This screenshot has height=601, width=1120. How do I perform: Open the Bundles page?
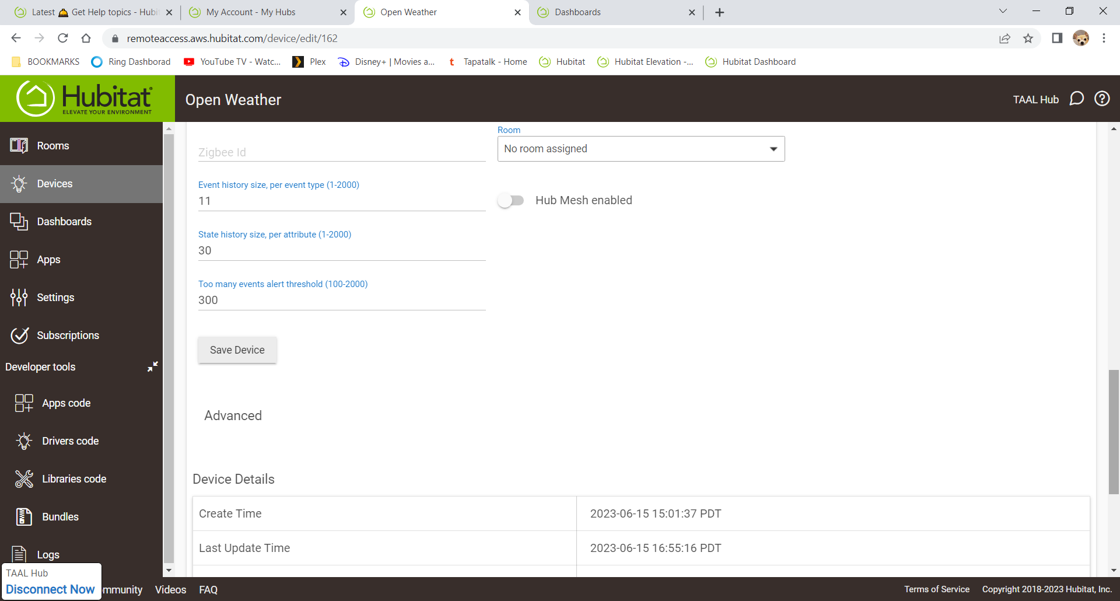point(60,517)
